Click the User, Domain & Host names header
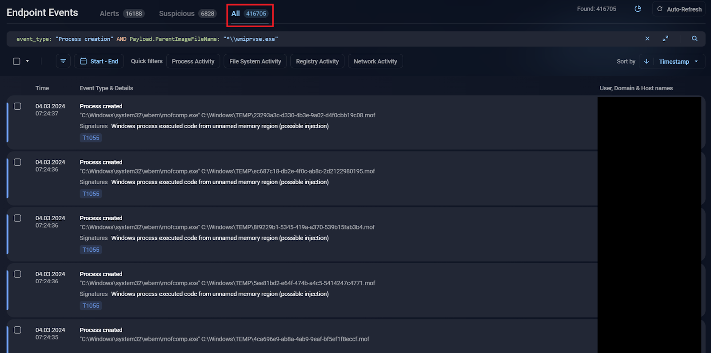The width and height of the screenshot is (711, 353). (636, 88)
